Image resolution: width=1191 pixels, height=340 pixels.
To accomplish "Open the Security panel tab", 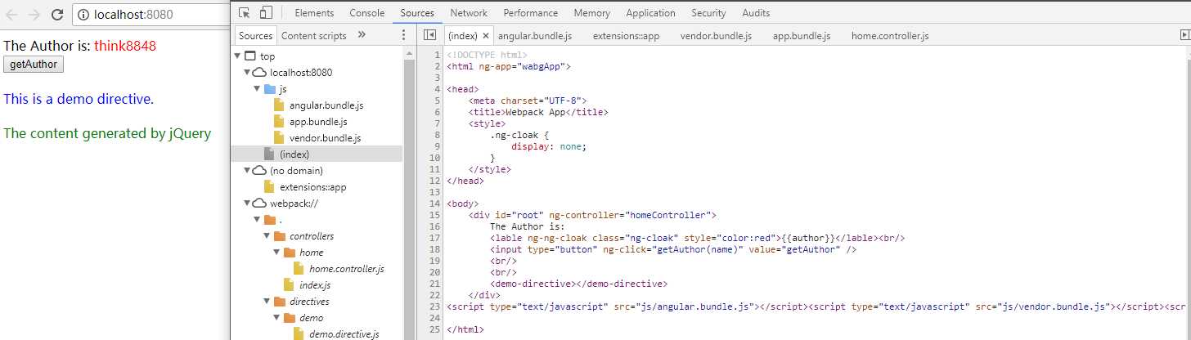I will 708,13.
